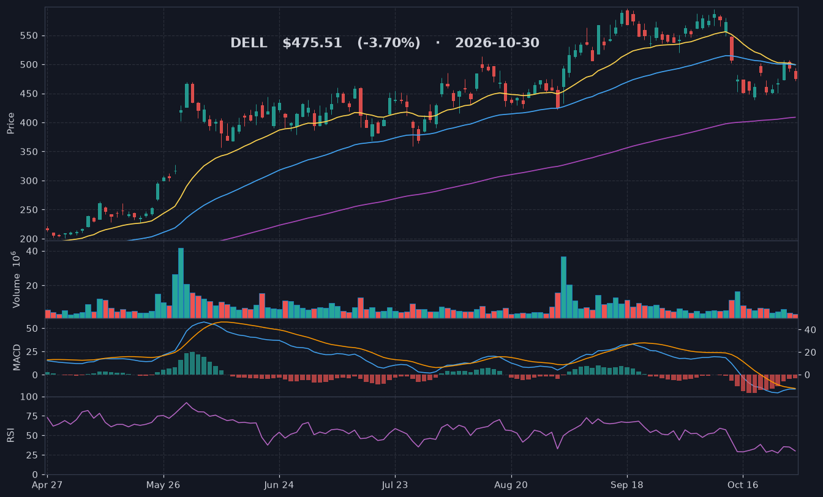This screenshot has width=823, height=497.
Task: Click the 300 price tick label
Action: click(x=29, y=181)
